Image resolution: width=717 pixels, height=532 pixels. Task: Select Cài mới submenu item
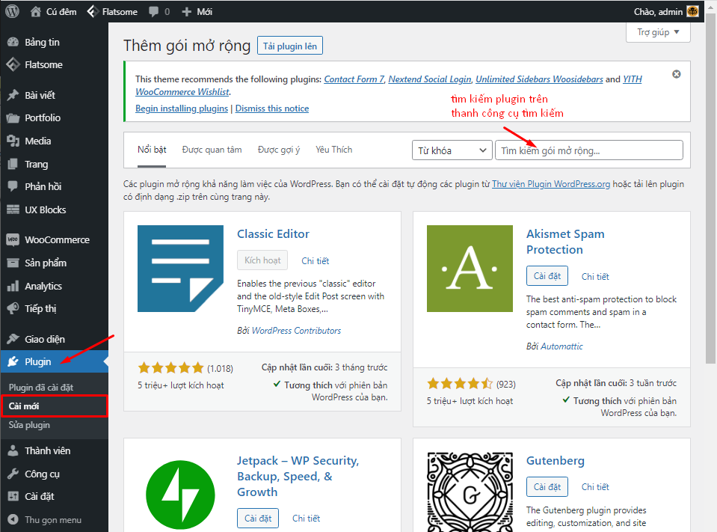[x=54, y=406]
